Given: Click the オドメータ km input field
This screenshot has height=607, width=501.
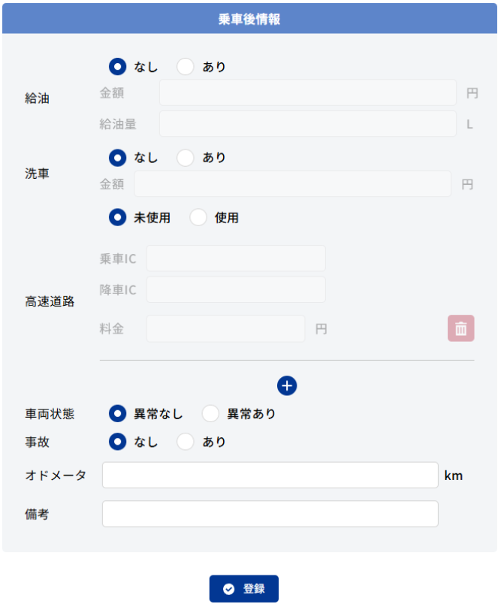Looking at the screenshot, I should (270, 475).
